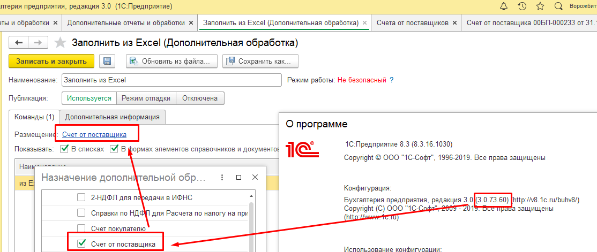Click the http://www.1c.ru URL text

[371, 217]
